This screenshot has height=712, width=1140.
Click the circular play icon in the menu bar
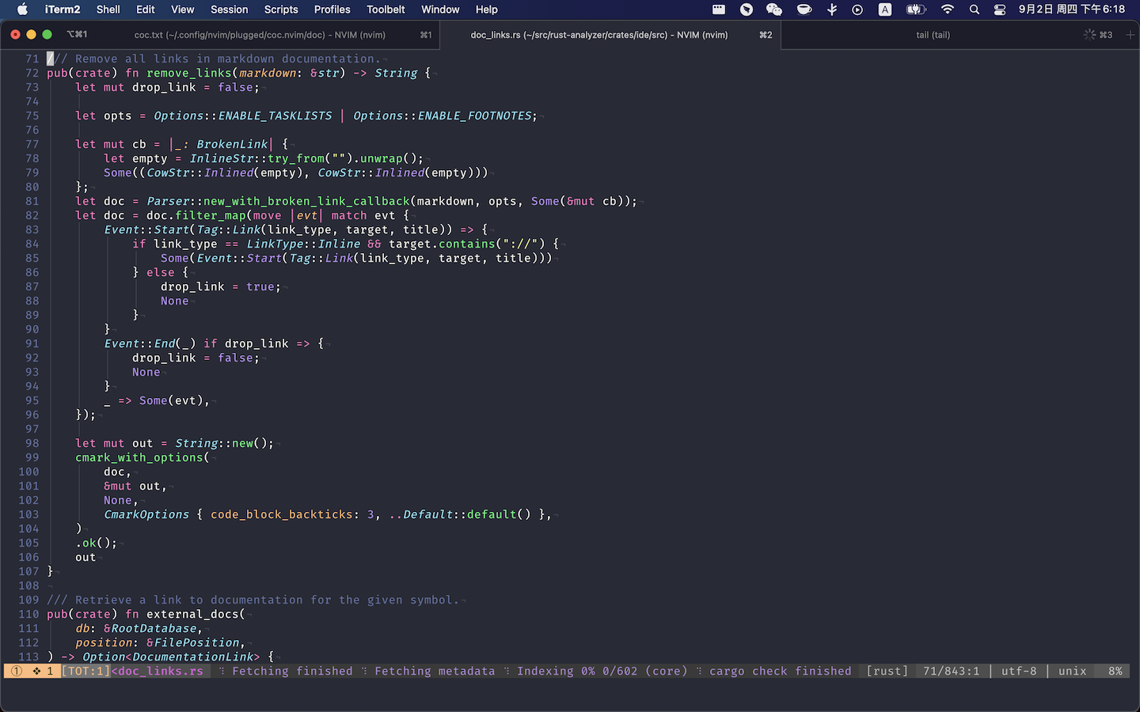(857, 9)
